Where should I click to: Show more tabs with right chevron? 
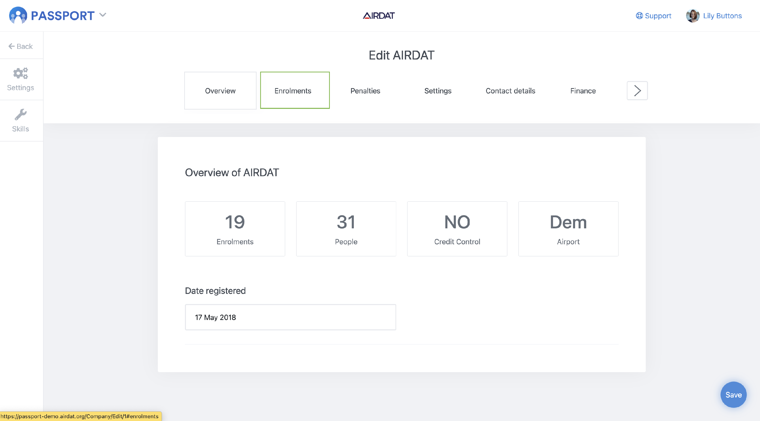coord(637,91)
